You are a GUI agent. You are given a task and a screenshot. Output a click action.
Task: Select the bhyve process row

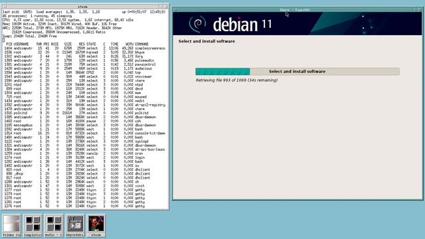tap(85, 52)
